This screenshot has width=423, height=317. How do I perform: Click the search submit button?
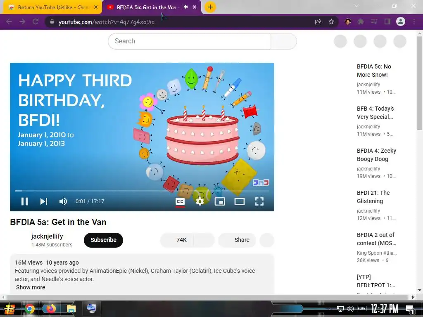pyautogui.click(x=283, y=41)
